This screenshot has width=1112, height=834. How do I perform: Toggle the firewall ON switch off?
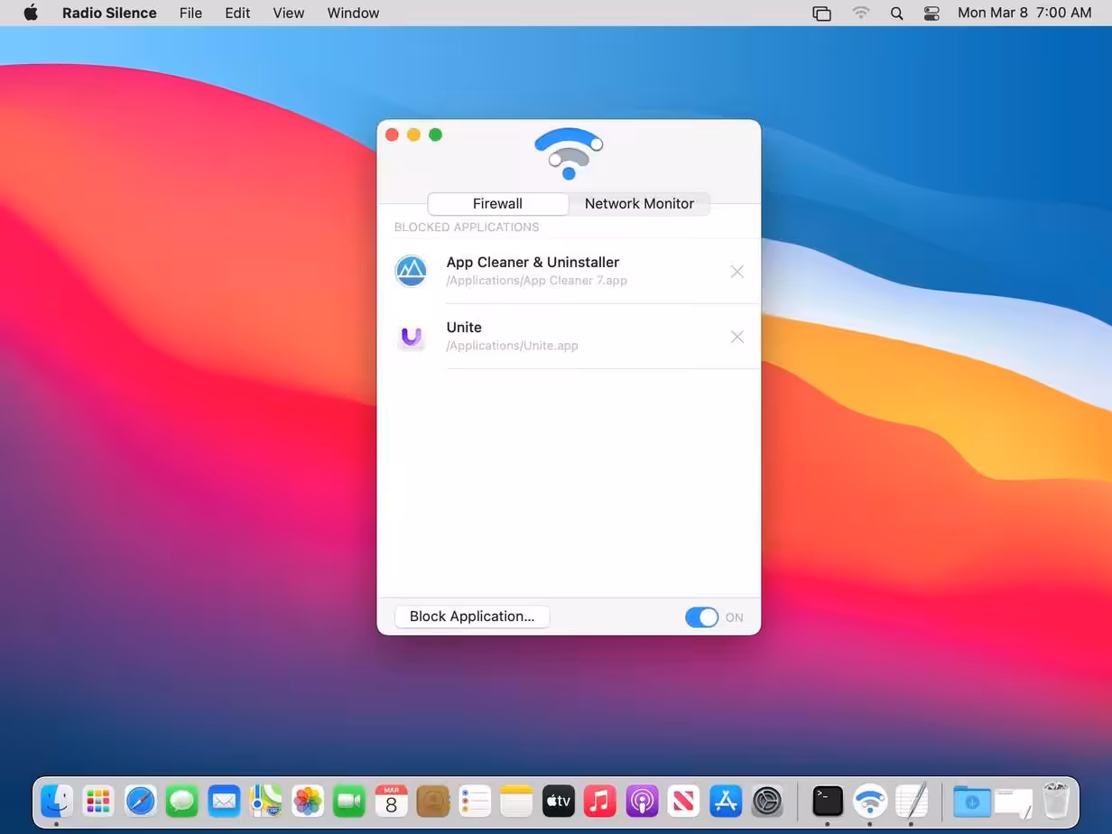coord(701,617)
